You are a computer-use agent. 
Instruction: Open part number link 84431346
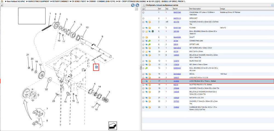[x=177, y=12]
